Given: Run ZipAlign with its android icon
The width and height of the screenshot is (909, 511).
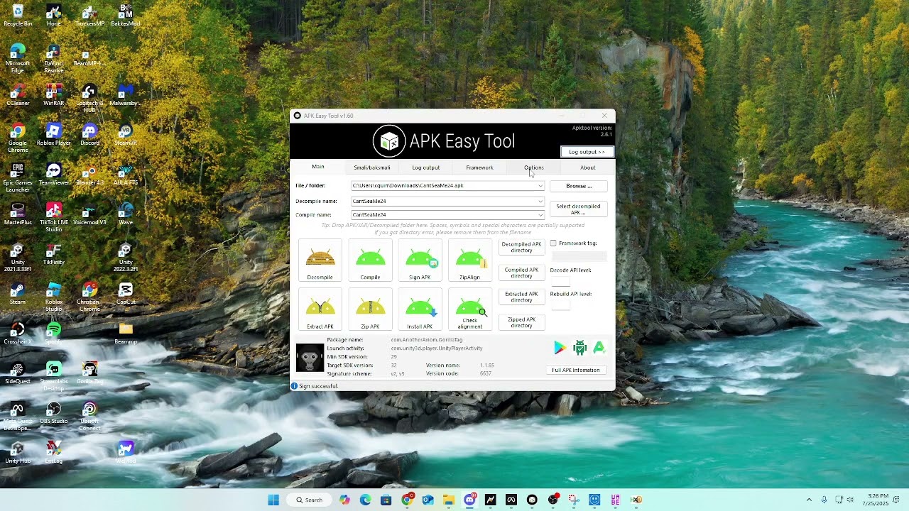Looking at the screenshot, I should tap(469, 260).
